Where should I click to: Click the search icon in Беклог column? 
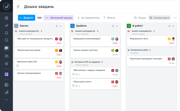click(57, 26)
